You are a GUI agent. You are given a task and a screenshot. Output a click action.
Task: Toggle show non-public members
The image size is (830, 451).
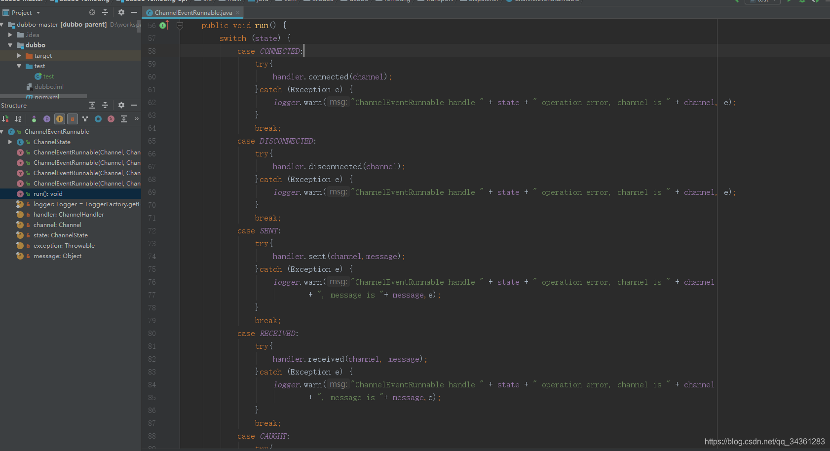click(73, 119)
